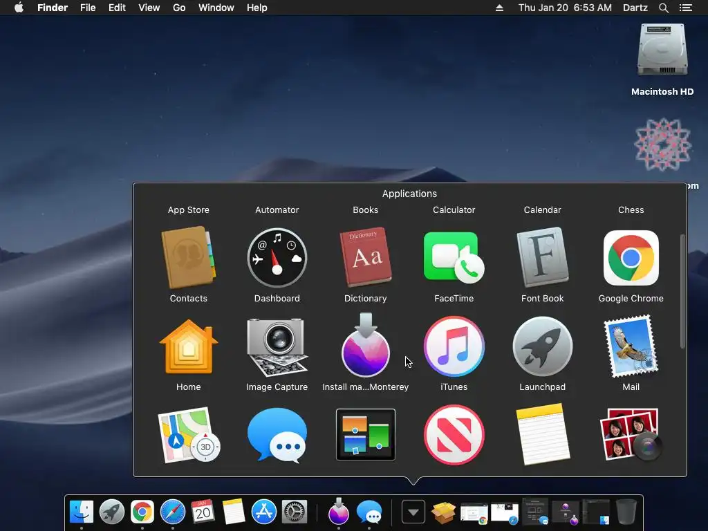Open Messages in the Applications stack
Viewport: 708px width, 531px height.
pyautogui.click(x=277, y=435)
